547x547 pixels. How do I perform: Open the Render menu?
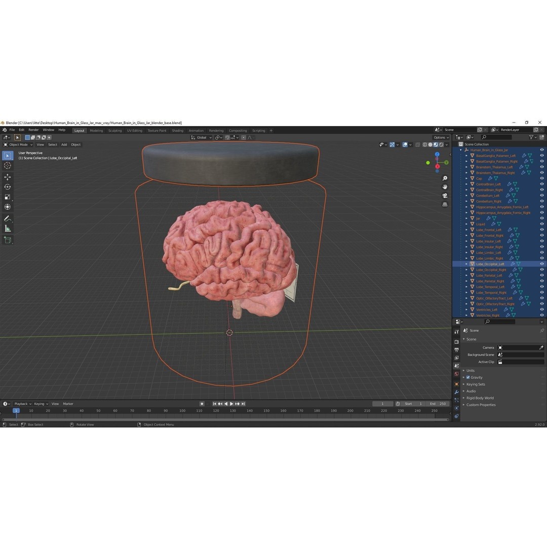pyautogui.click(x=33, y=130)
